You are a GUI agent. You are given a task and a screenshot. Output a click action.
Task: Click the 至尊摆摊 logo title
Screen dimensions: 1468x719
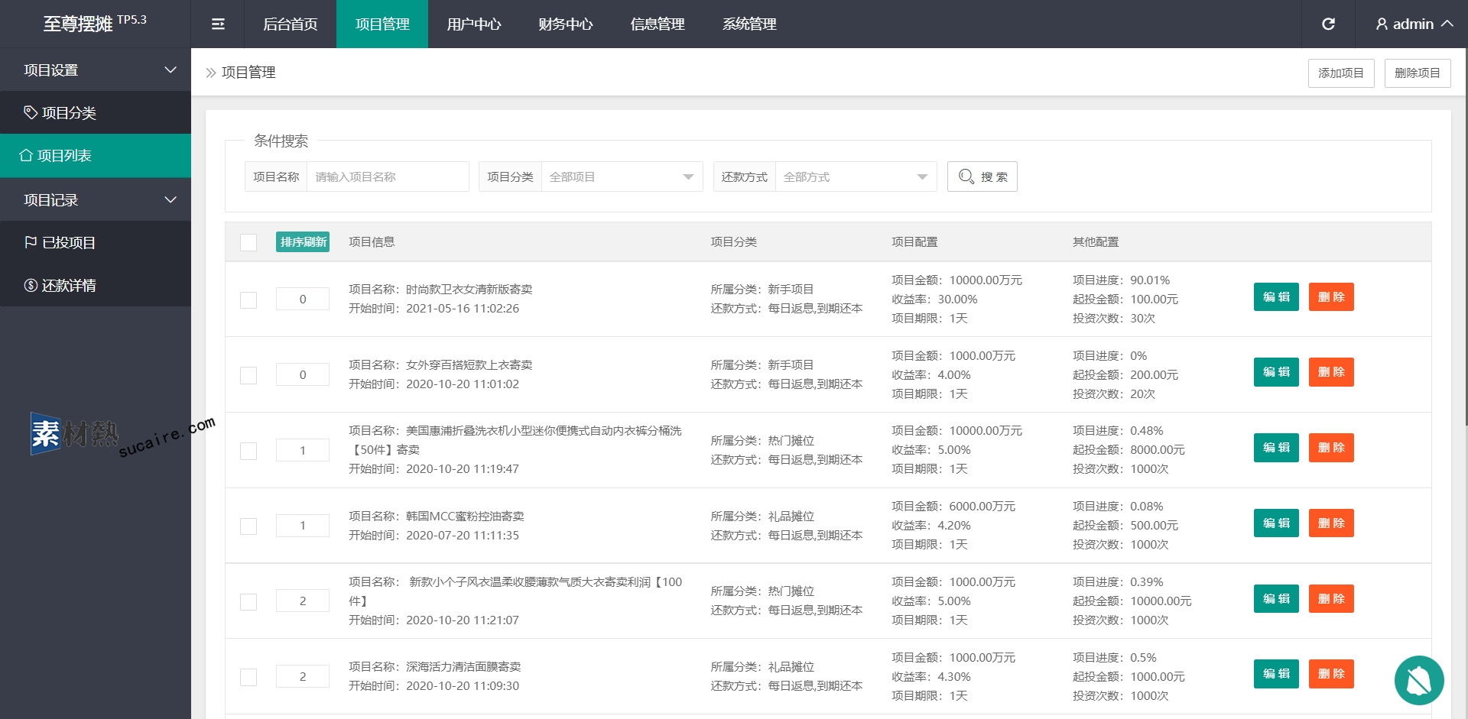pos(94,23)
